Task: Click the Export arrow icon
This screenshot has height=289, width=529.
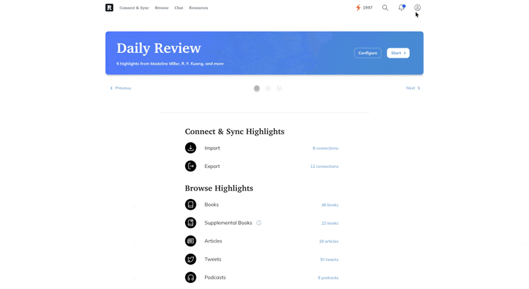Action: (190, 166)
